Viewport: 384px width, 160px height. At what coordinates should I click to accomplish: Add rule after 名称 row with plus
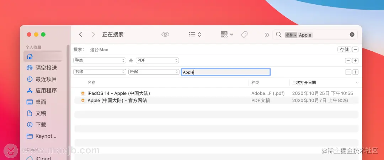click(x=355, y=72)
